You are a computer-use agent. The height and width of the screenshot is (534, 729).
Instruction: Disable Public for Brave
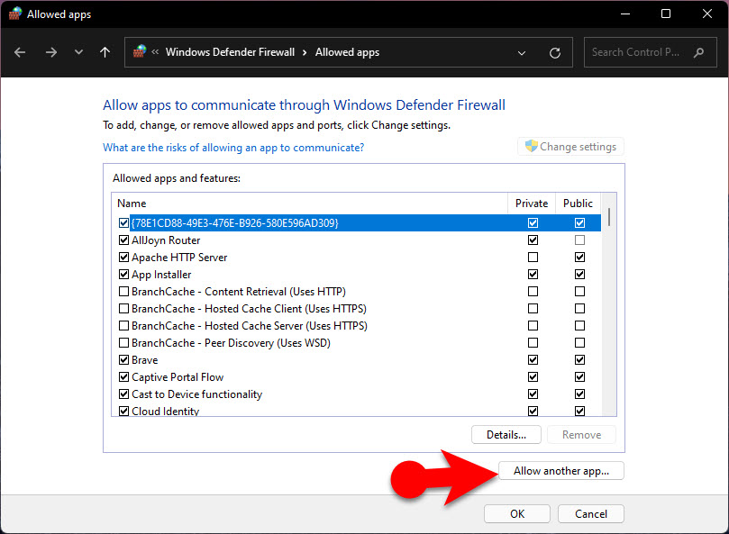tap(579, 359)
